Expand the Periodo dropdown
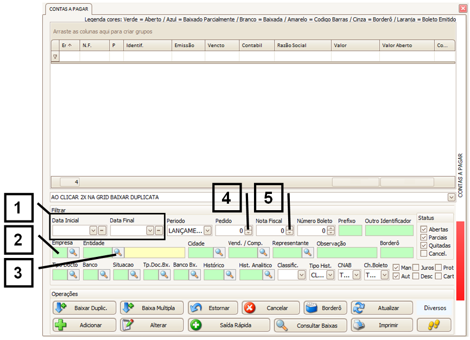The image size is (470, 340). click(207, 231)
